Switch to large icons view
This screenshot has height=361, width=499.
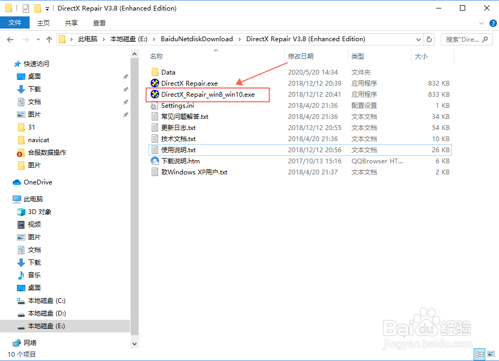coord(491,354)
